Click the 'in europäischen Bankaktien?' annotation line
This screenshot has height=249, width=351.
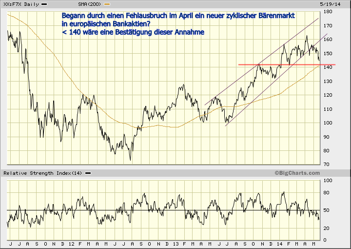pos(106,24)
